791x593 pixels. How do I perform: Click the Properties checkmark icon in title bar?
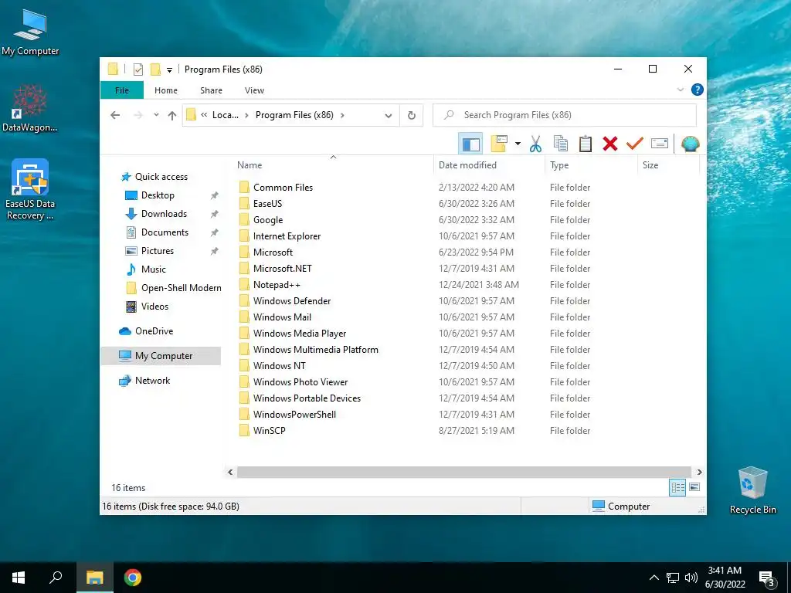[137, 69]
